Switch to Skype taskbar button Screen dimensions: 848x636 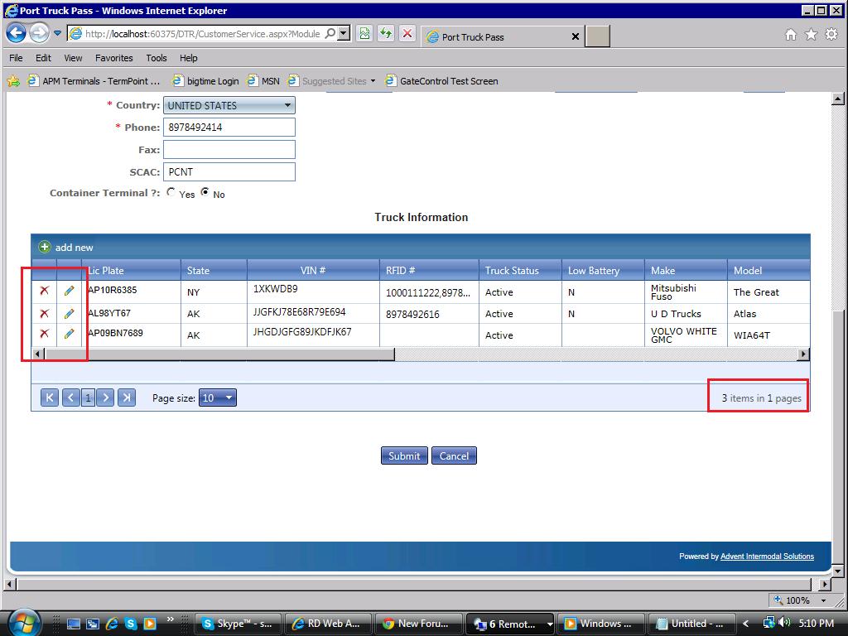click(x=238, y=624)
